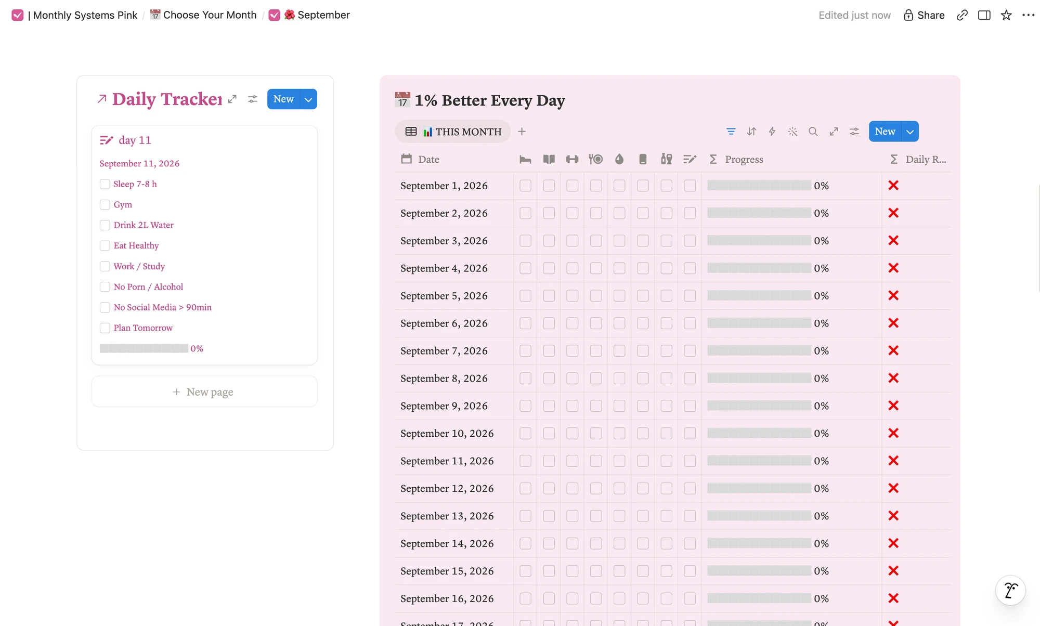Go to the Choose Your Month breadcrumb
The image size is (1040, 626).
coord(203,15)
